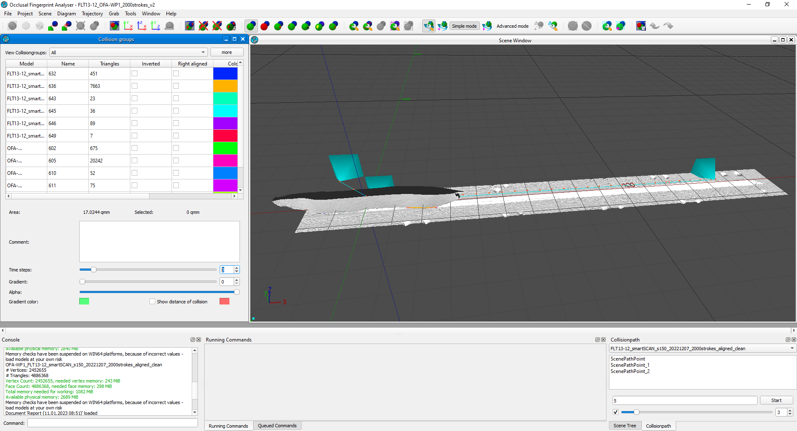Select ScenePathPoint_1 in the list
The width and height of the screenshot is (797, 431).
click(630, 365)
